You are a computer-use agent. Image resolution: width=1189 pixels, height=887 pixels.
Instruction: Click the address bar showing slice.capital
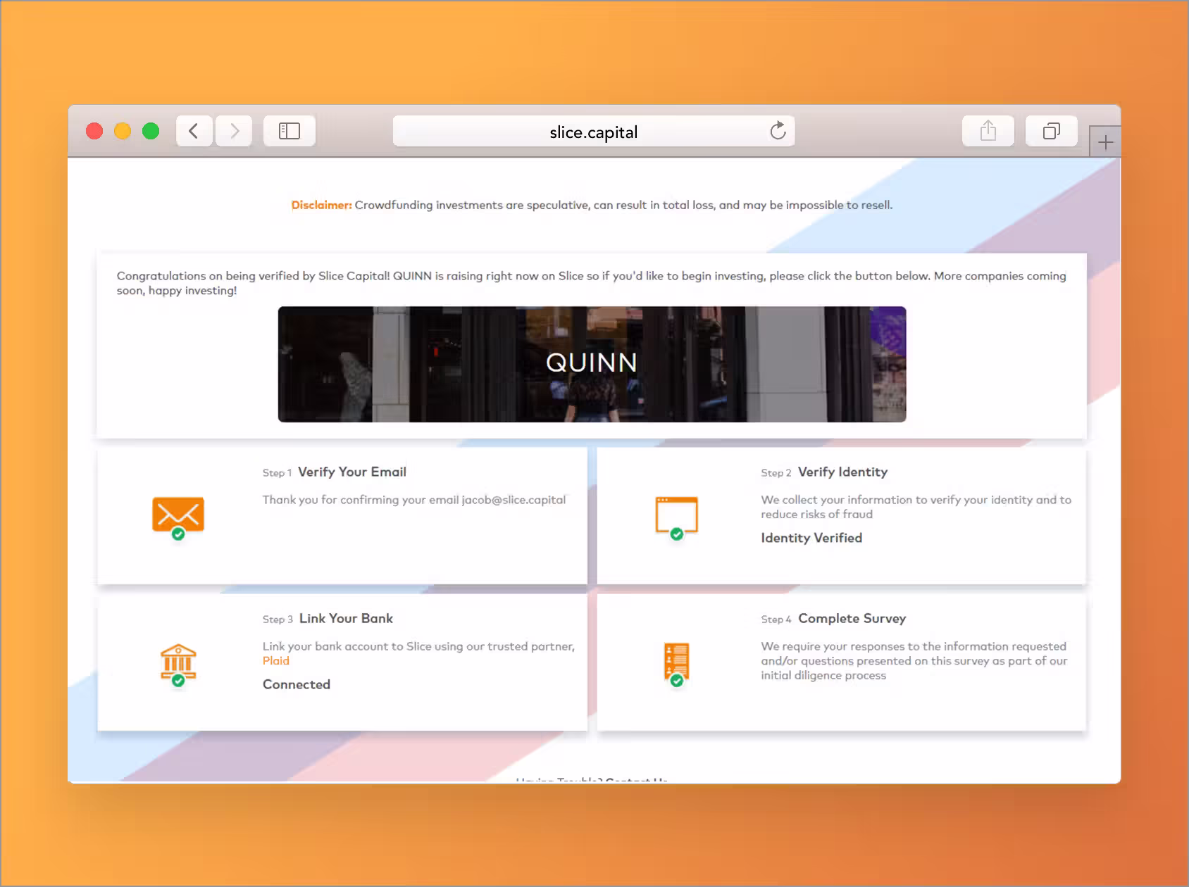593,131
